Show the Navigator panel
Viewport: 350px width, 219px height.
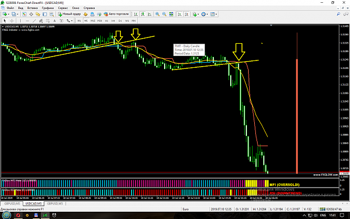click(x=38, y=15)
